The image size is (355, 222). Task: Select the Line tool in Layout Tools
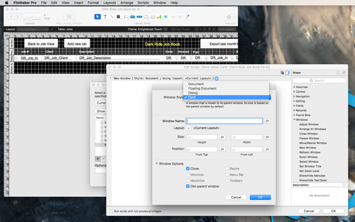coord(112,17)
